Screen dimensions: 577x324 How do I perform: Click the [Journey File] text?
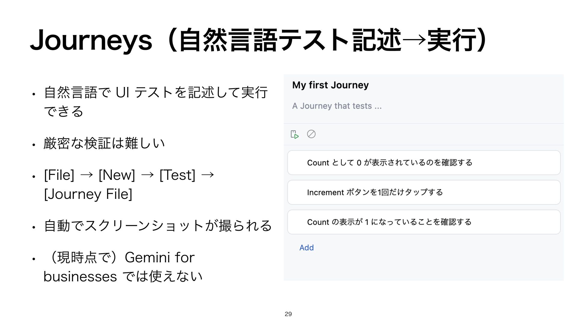tap(88, 194)
